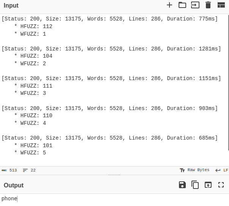Copy raw output to clipboard

195,185
